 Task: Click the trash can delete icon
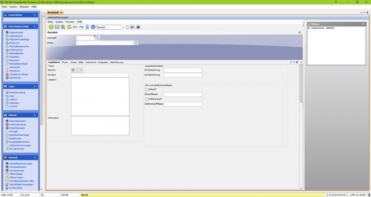[x=87, y=27]
